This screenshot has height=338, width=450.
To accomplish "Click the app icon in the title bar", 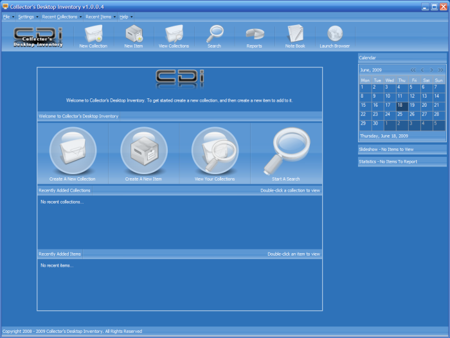I will tap(5, 6).
